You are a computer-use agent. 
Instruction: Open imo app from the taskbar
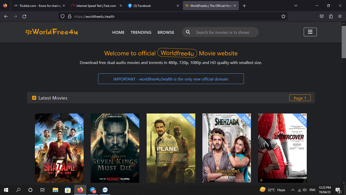point(105,190)
